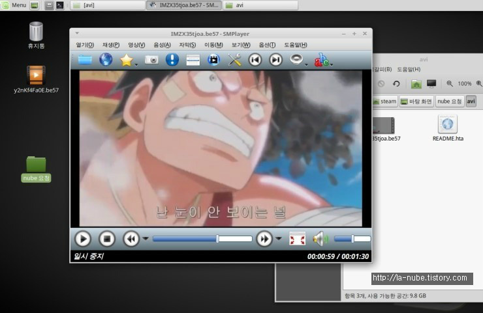483x313 pixels.
Task: Open the forward options dropdown arrow
Action: pos(279,238)
